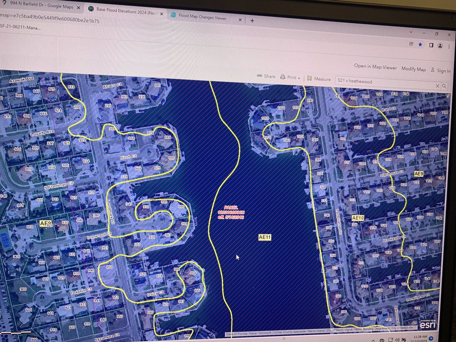The height and width of the screenshot is (342, 456).
Task: Click the AE11 flood zone label
Action: [265, 237]
